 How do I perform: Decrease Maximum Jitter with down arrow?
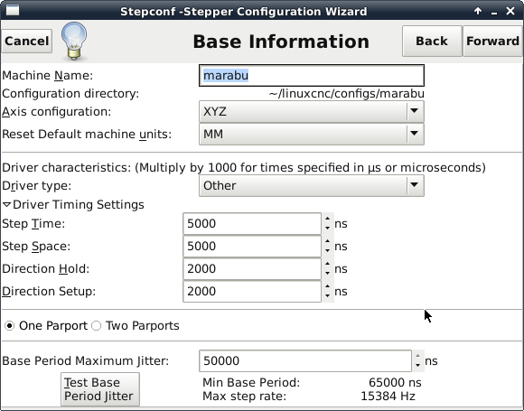pyautogui.click(x=417, y=366)
